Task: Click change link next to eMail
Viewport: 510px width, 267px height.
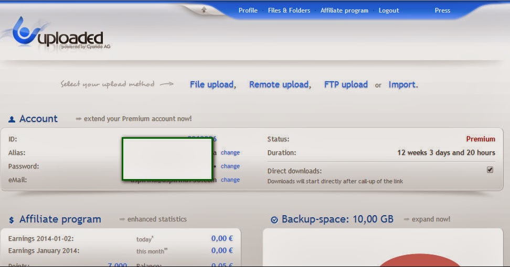Action: pos(230,180)
